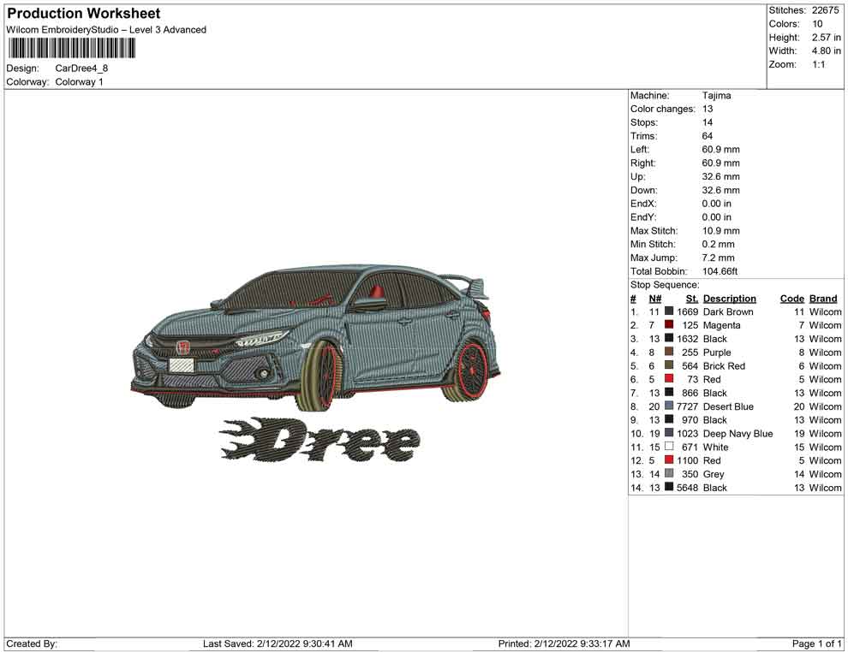Click the barcode under the worksheet title
Screen dimensions: 848x652
coord(71,49)
